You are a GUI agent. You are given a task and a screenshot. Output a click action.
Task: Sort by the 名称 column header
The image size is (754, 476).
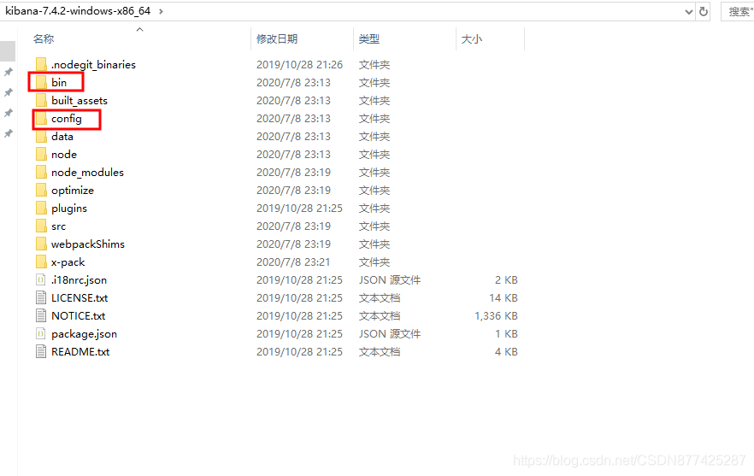tap(44, 39)
